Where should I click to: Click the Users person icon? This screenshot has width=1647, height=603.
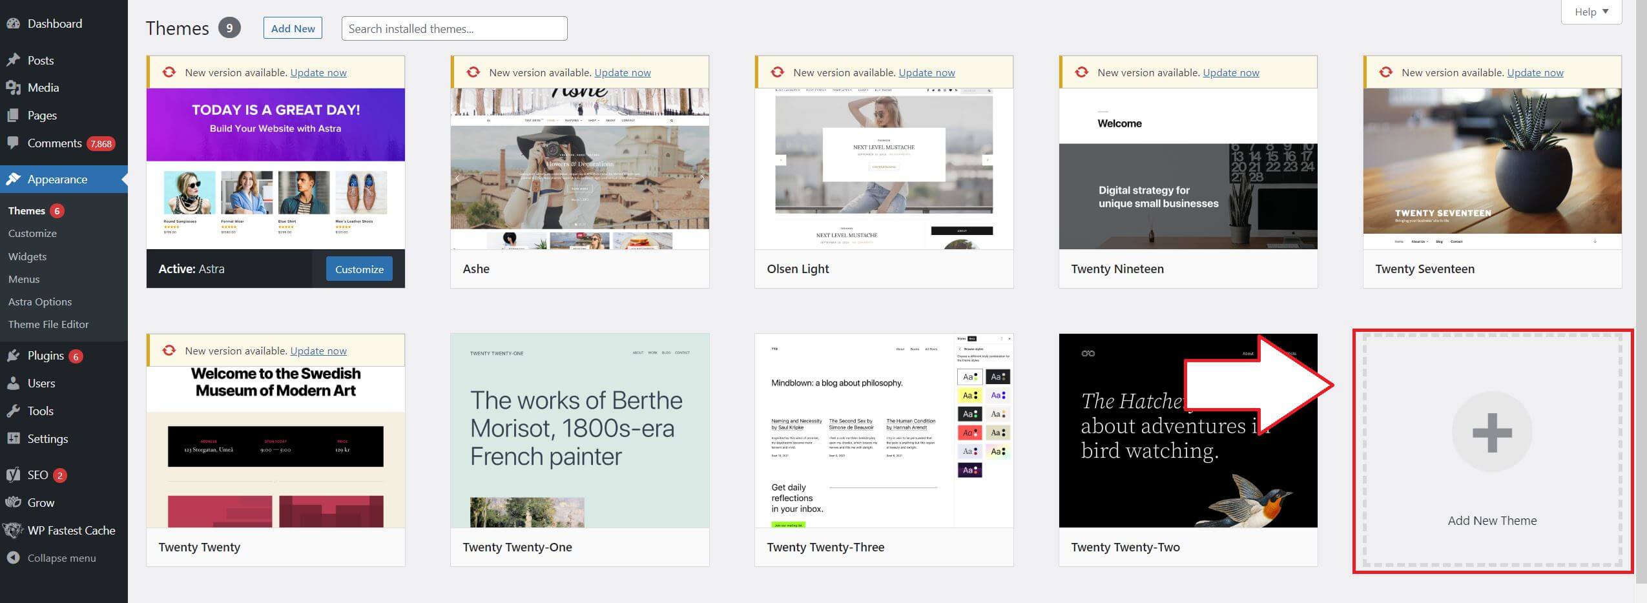click(x=13, y=383)
